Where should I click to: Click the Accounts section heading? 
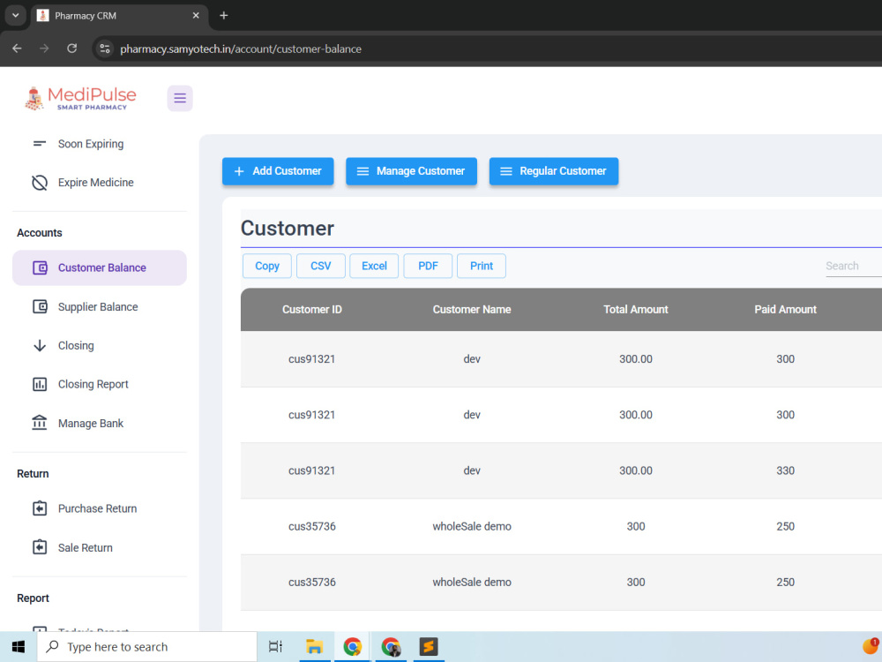pos(40,232)
